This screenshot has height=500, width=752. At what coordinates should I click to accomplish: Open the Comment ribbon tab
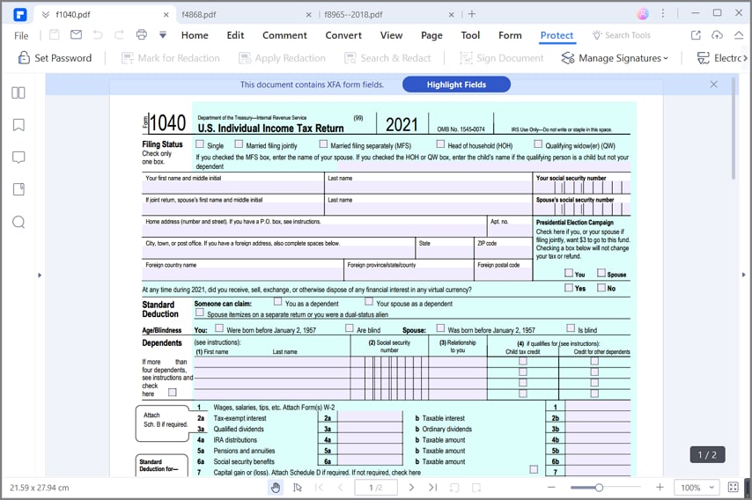(x=284, y=35)
